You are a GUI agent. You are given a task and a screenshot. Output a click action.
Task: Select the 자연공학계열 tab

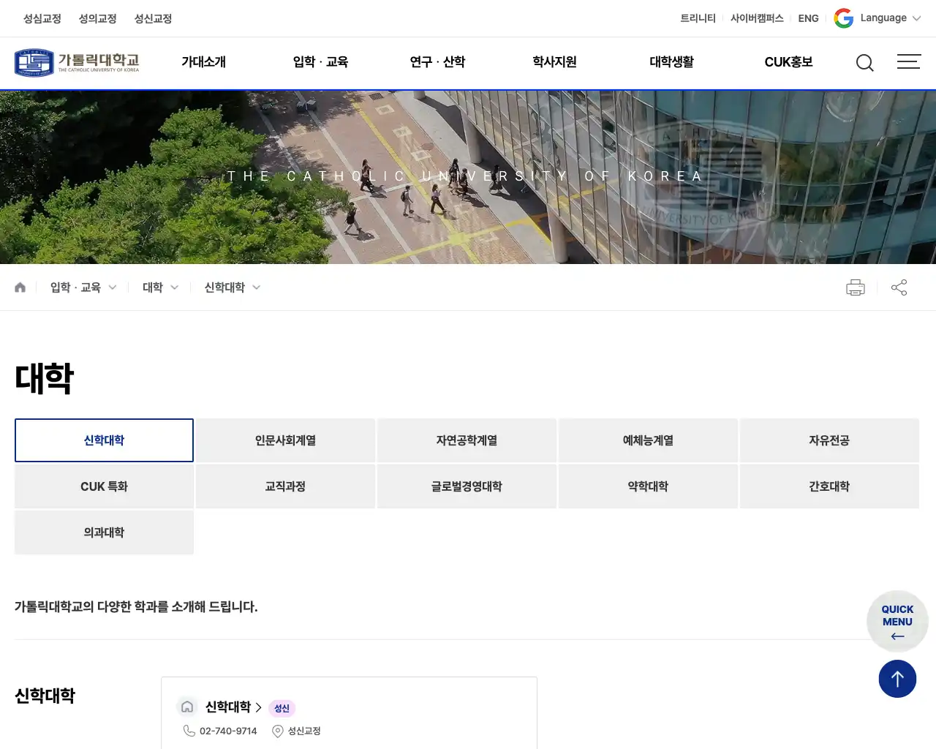coord(467,440)
